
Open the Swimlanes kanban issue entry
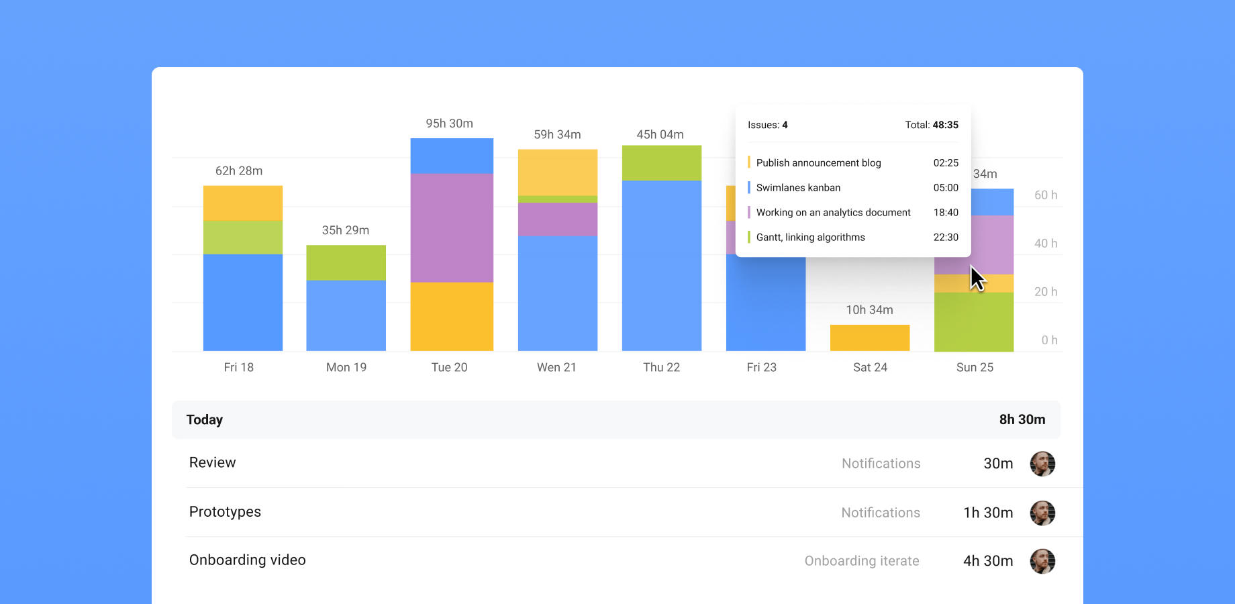[798, 188]
